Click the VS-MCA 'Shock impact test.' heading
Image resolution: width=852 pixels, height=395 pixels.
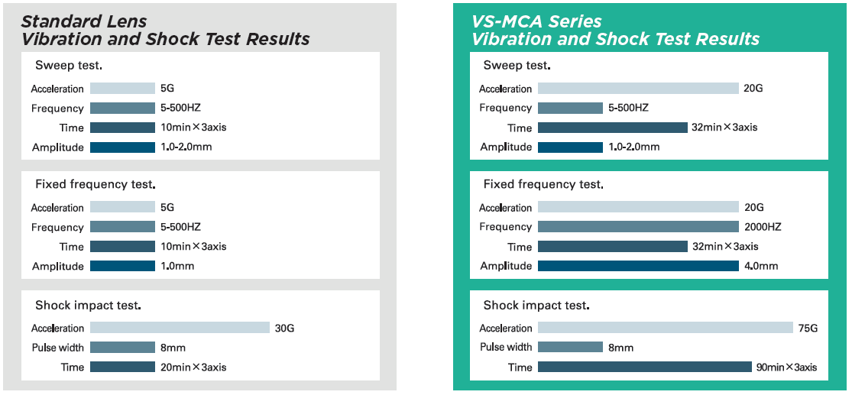[536, 306]
